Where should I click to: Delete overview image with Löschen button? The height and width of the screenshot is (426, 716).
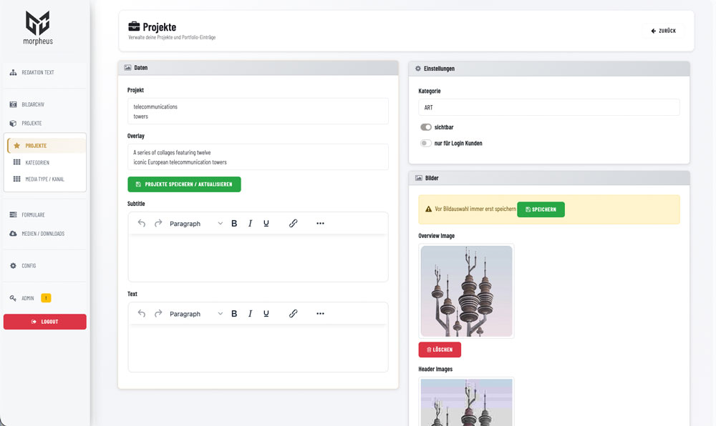(x=440, y=350)
